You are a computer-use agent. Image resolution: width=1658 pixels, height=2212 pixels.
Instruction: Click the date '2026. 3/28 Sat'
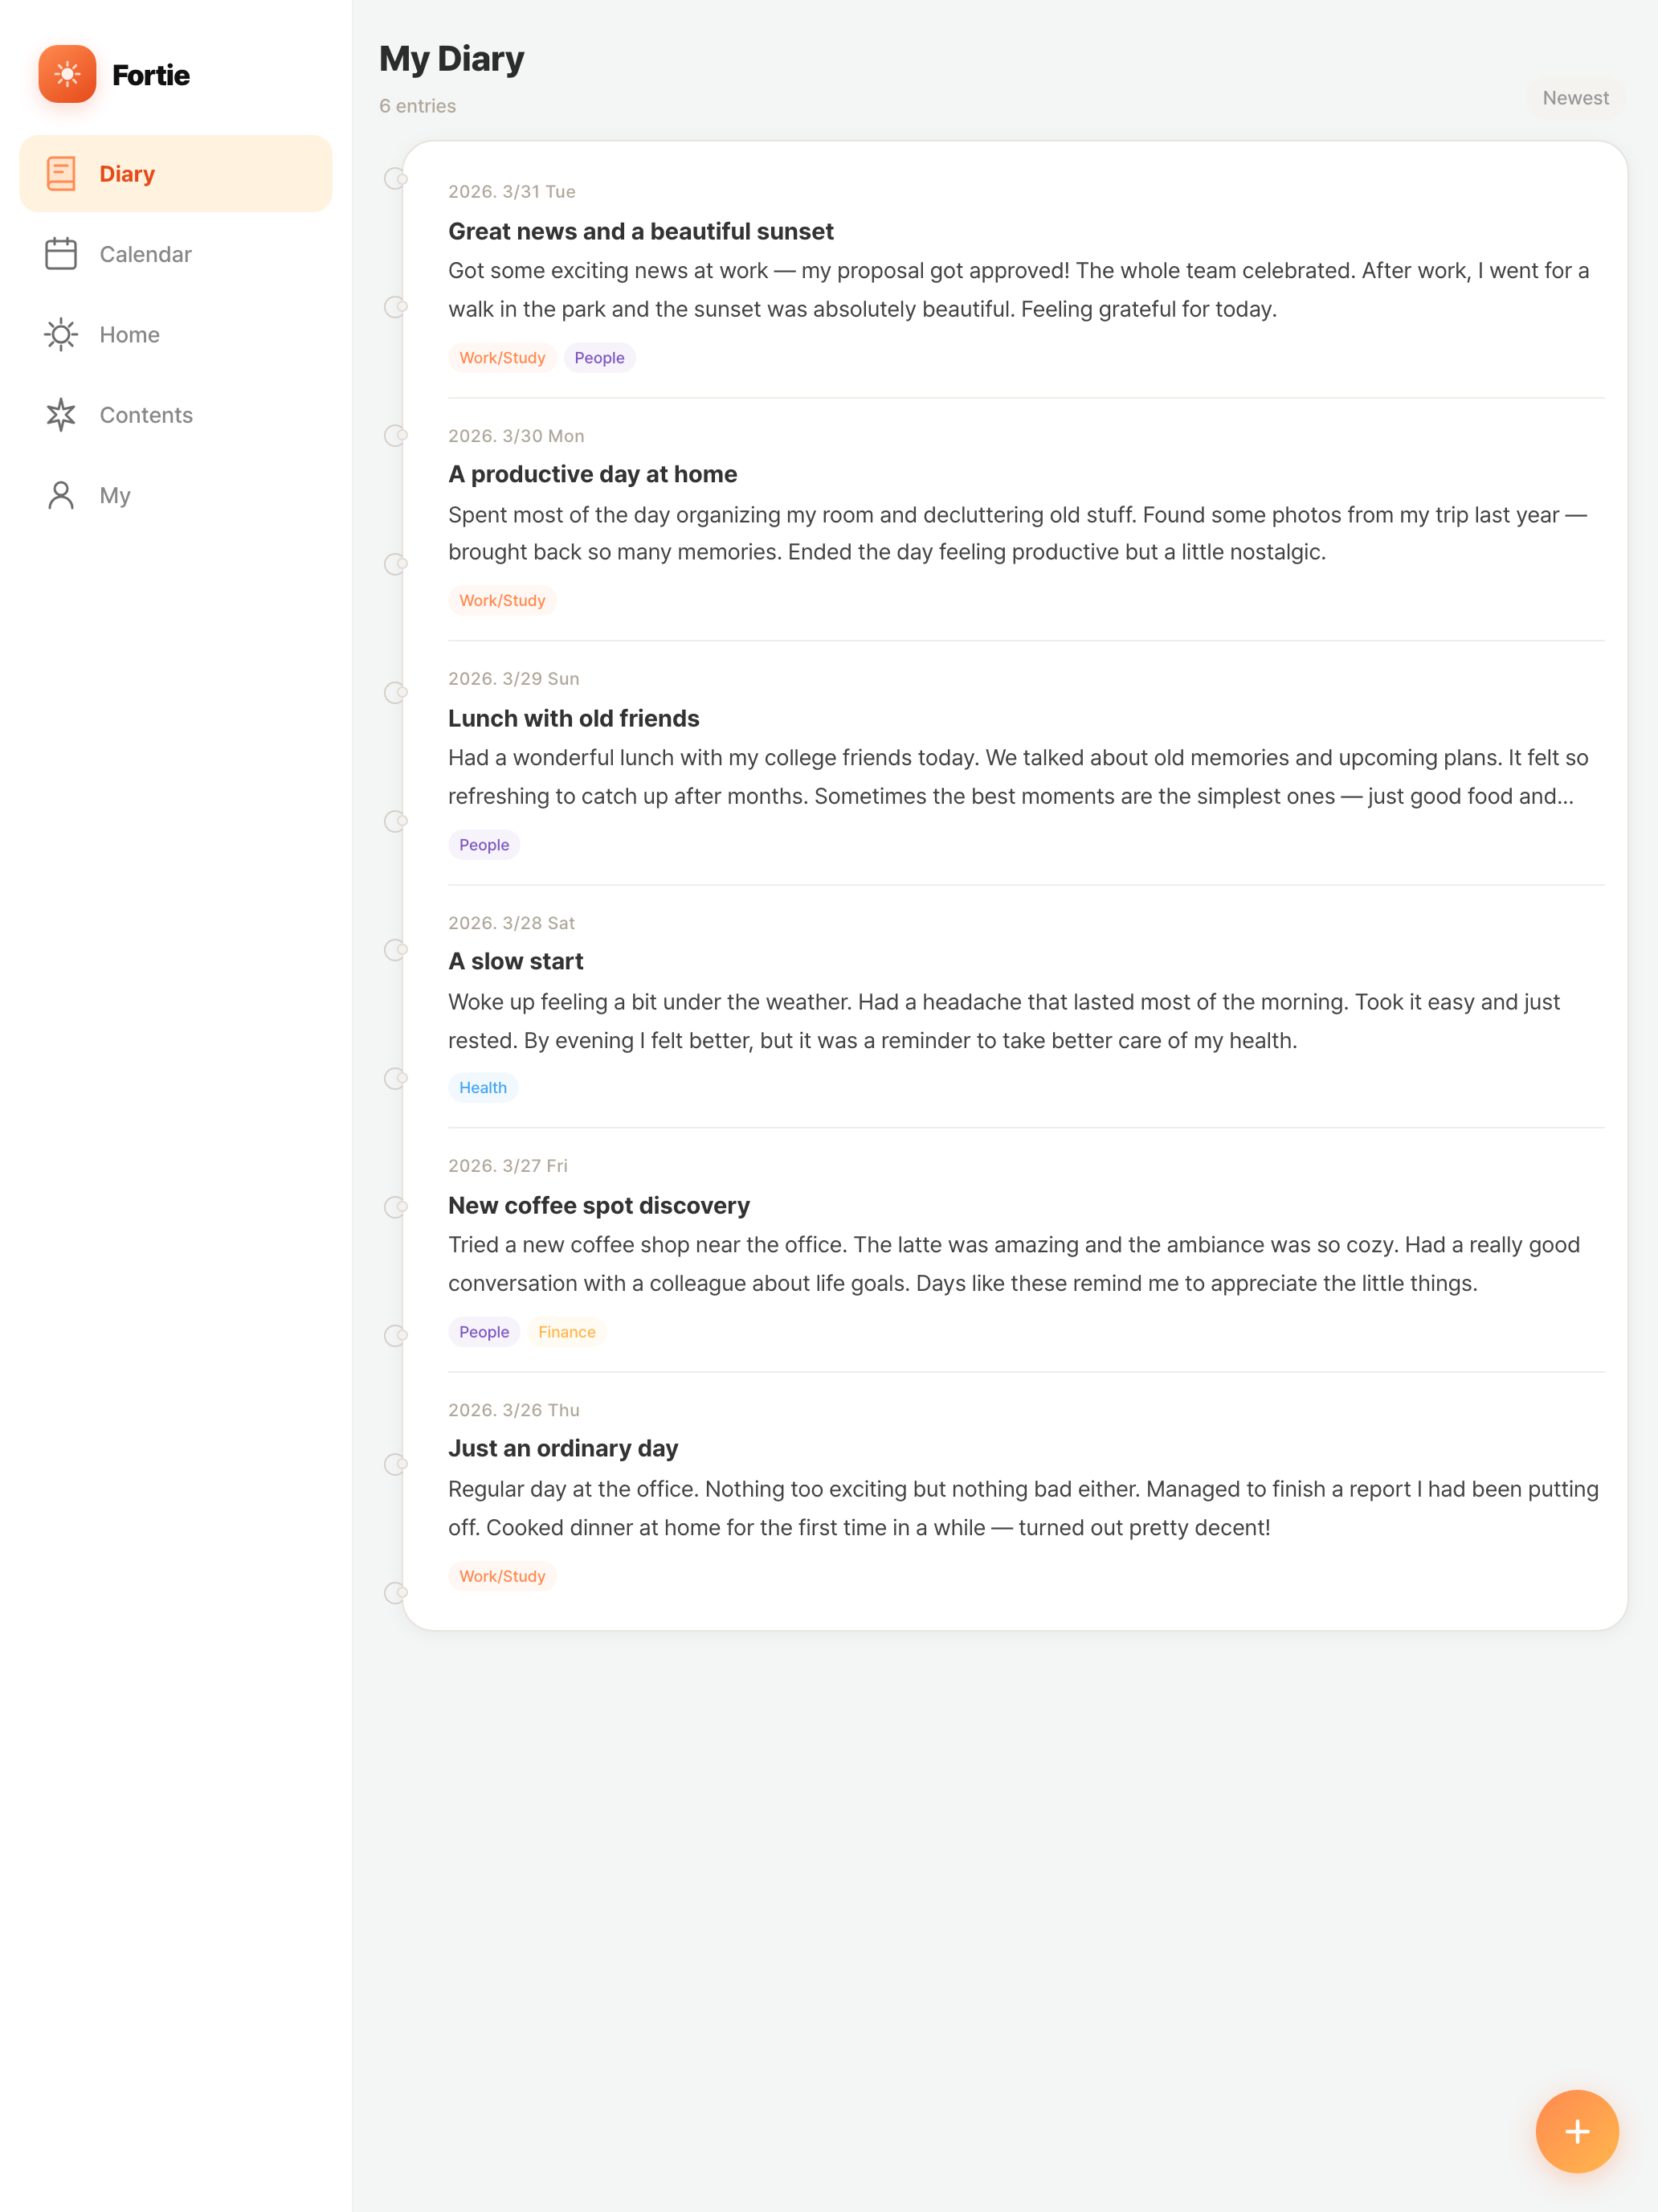click(512, 923)
